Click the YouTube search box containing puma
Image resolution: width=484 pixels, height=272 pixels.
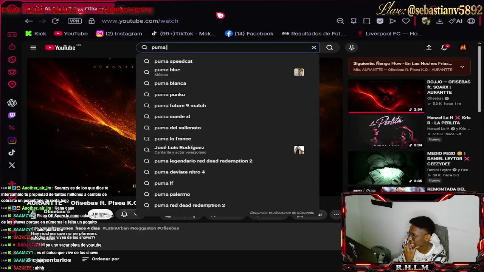point(227,47)
